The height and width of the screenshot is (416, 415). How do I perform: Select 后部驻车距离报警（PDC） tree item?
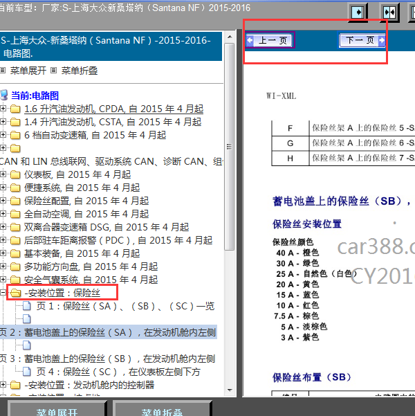[118, 240]
